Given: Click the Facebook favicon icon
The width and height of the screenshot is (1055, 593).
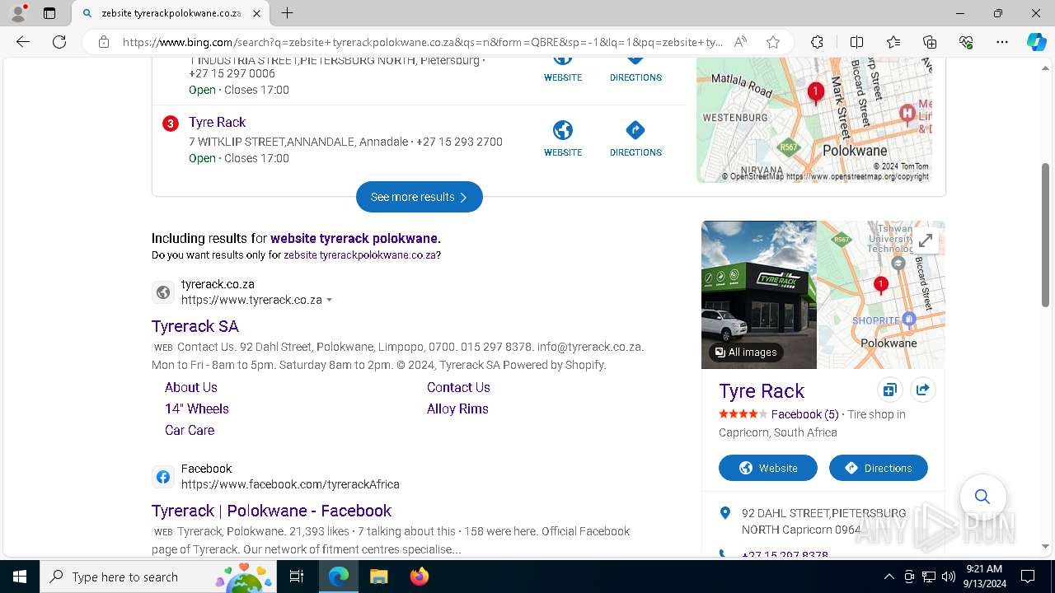Looking at the screenshot, I should click(x=163, y=477).
